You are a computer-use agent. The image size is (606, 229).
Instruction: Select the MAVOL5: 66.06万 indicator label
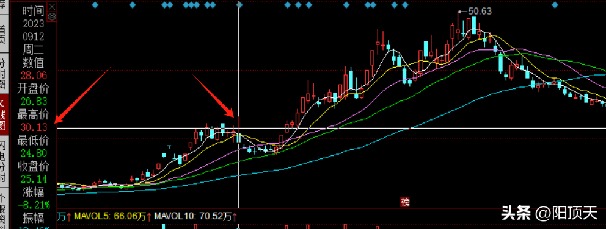[110, 217]
